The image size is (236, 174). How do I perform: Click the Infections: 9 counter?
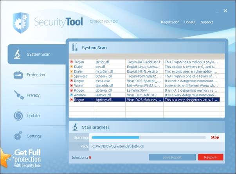pyautogui.click(x=81, y=158)
